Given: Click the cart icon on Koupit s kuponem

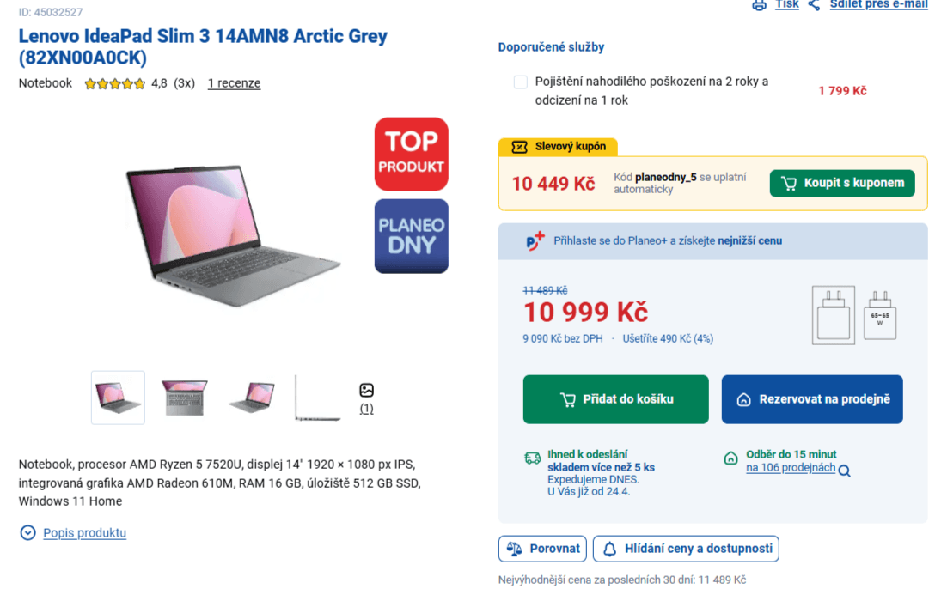Looking at the screenshot, I should point(790,183).
